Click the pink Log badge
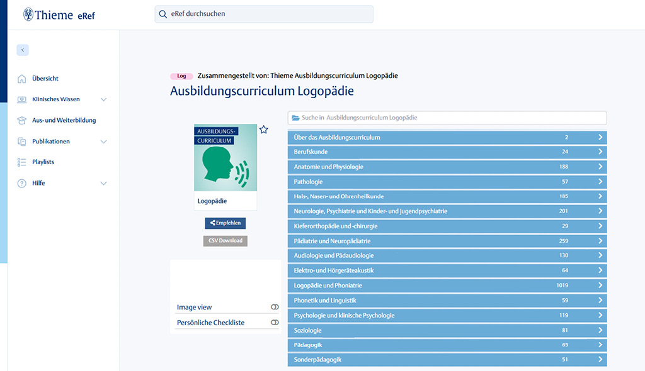 (x=181, y=76)
